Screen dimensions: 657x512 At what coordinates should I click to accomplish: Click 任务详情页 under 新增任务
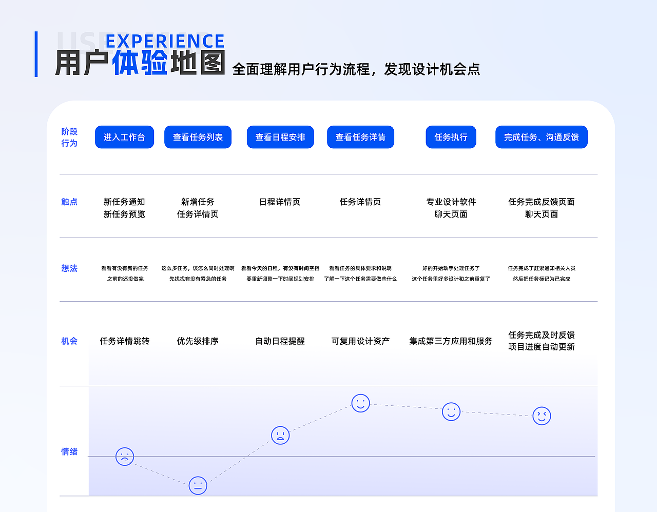(198, 214)
